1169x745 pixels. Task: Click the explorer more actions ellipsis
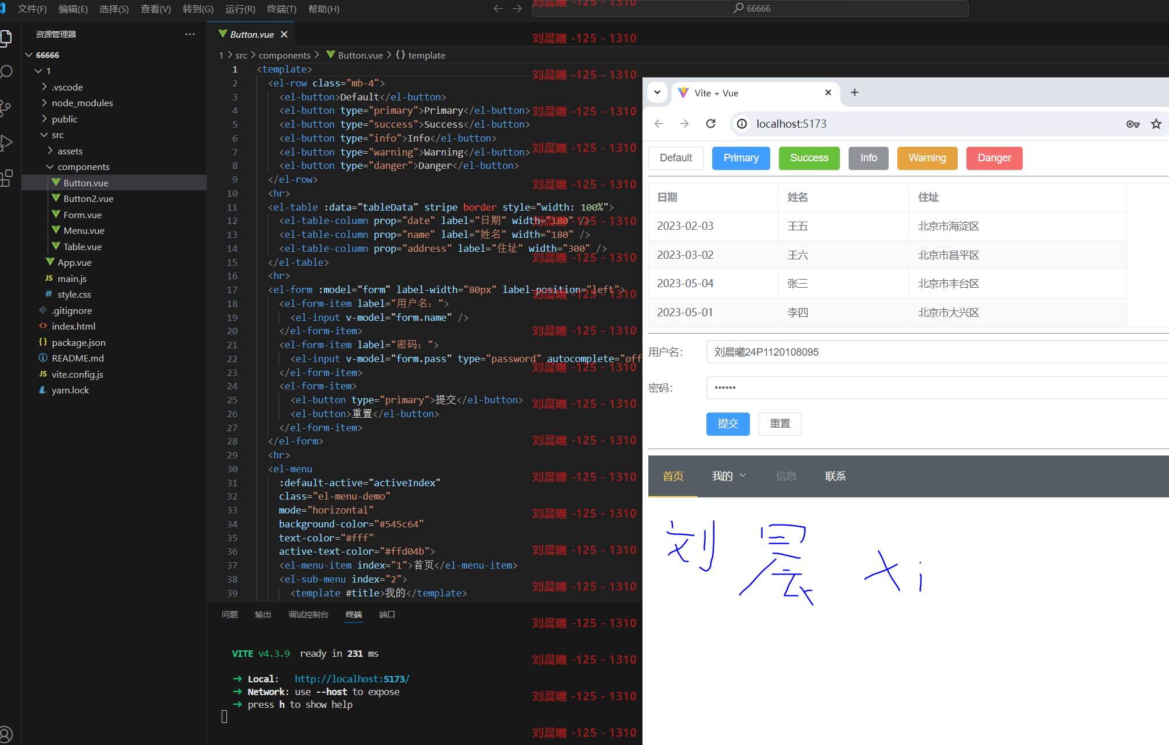[x=190, y=34]
